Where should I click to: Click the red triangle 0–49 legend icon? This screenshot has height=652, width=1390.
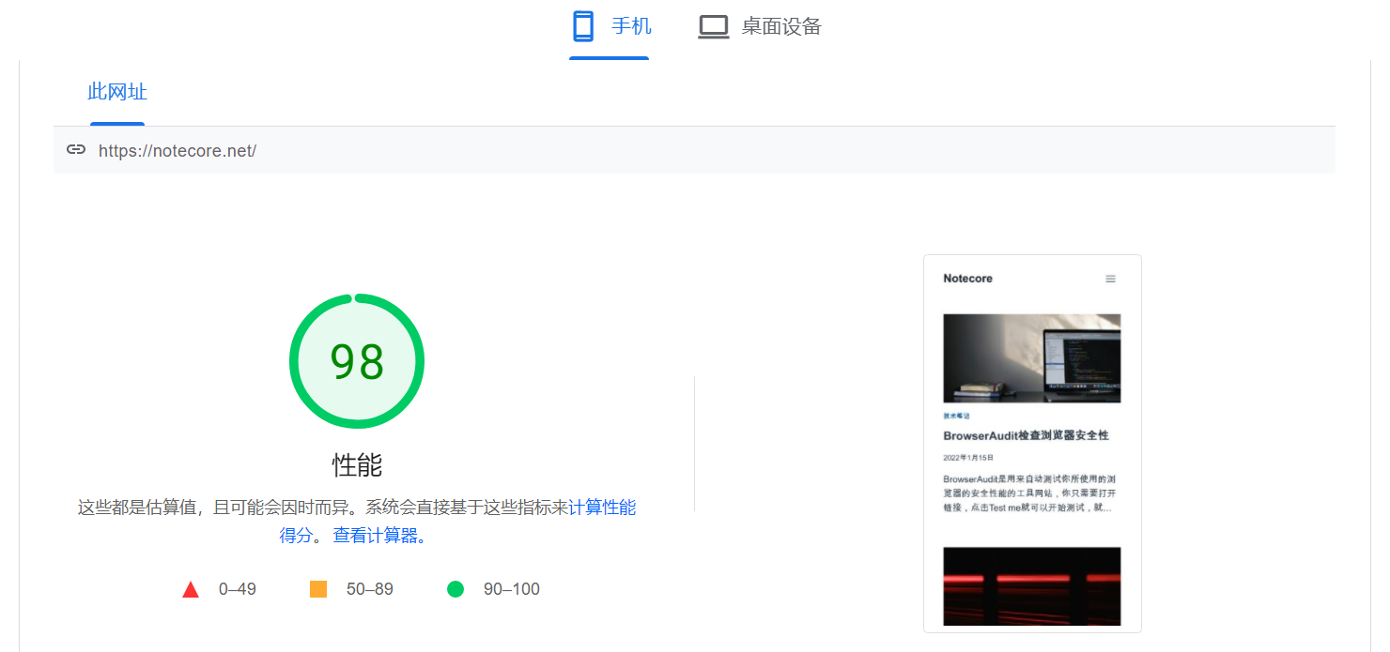point(191,589)
